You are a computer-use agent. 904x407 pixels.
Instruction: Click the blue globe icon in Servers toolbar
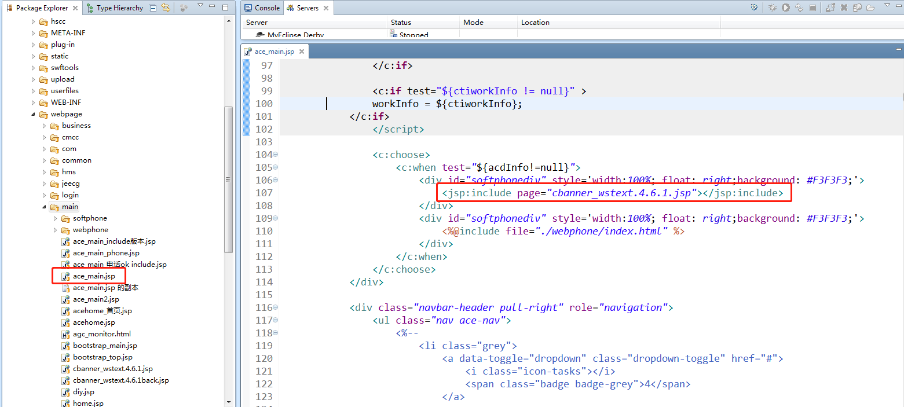click(x=754, y=8)
